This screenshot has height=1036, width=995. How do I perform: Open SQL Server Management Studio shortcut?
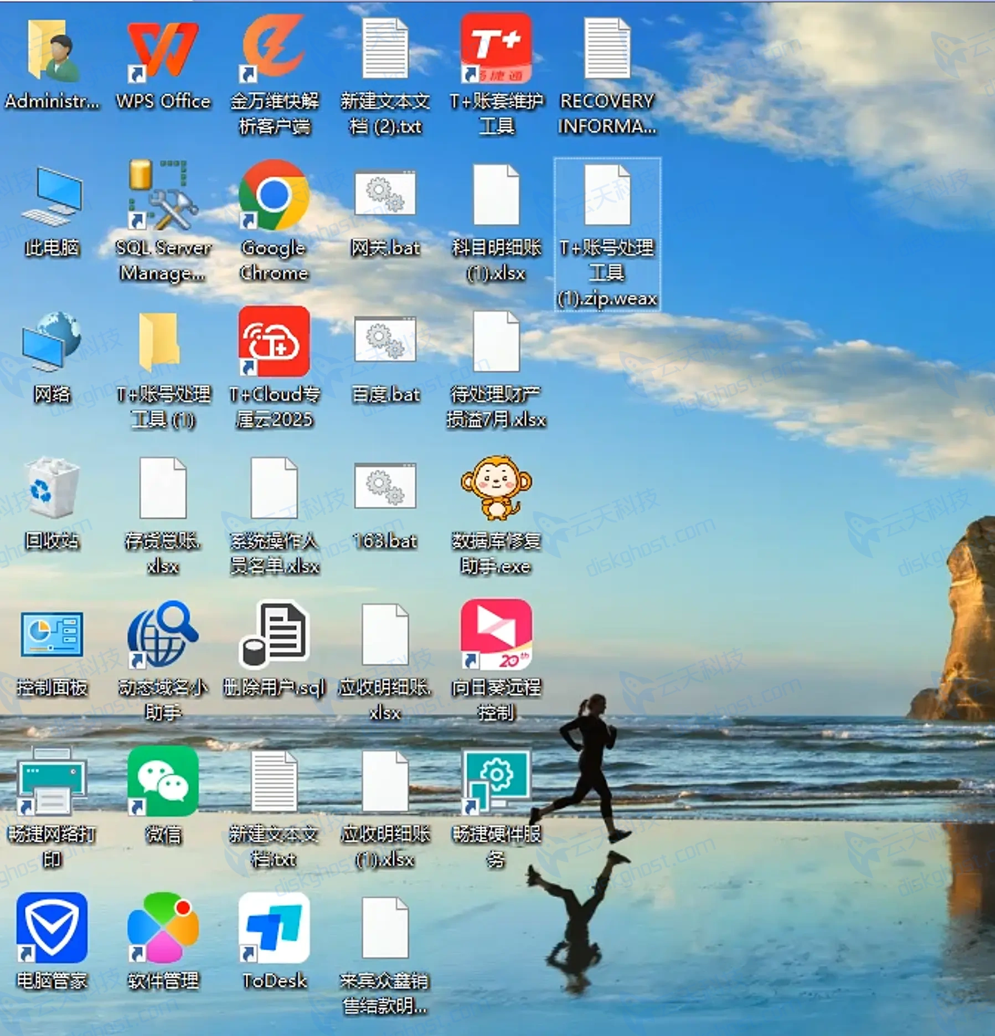pos(163,195)
